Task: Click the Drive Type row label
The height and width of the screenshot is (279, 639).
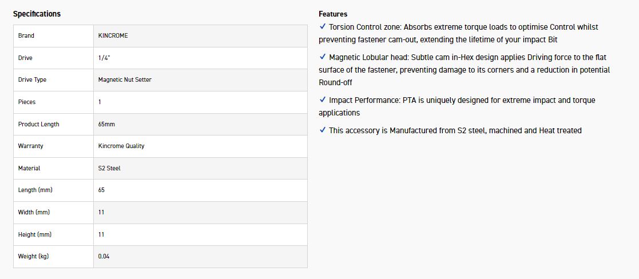Action: [32, 79]
